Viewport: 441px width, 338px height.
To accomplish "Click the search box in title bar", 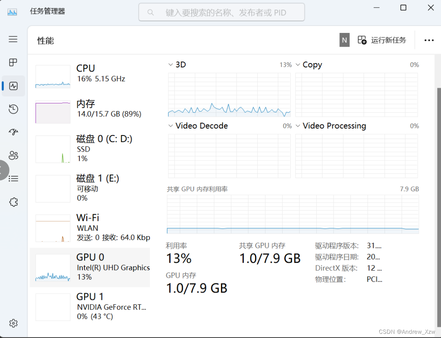I will coord(222,13).
